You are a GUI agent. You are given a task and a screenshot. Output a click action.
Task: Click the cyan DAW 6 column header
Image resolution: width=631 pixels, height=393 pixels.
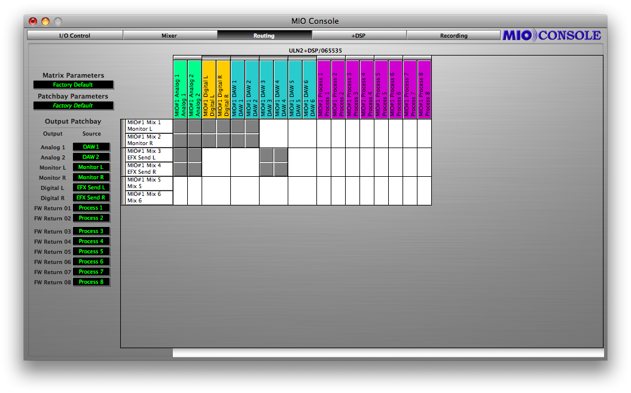pos(309,89)
